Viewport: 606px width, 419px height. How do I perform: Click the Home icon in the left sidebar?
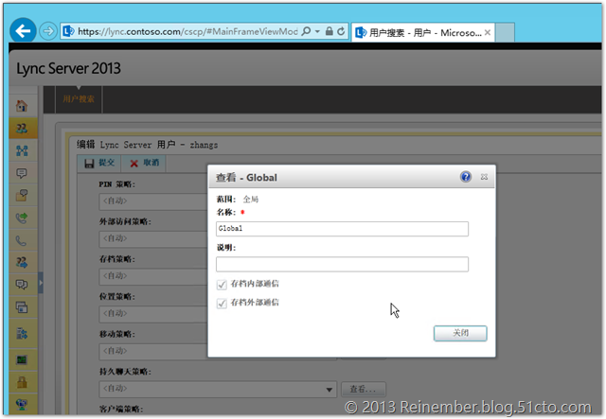coord(21,106)
